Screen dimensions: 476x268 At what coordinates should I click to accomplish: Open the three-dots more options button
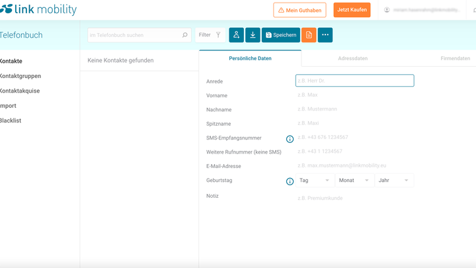click(x=325, y=35)
